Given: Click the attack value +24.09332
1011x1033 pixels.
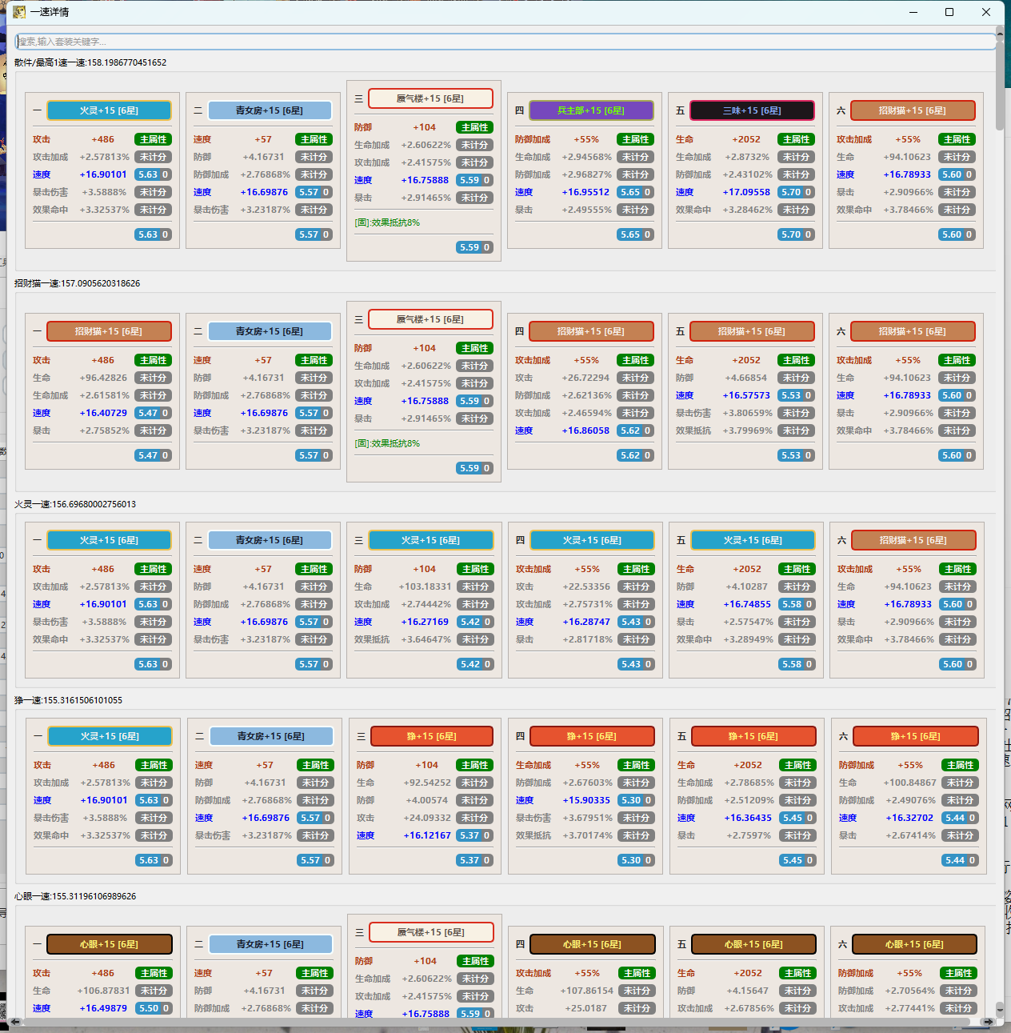Looking at the screenshot, I should pyautogui.click(x=427, y=818).
